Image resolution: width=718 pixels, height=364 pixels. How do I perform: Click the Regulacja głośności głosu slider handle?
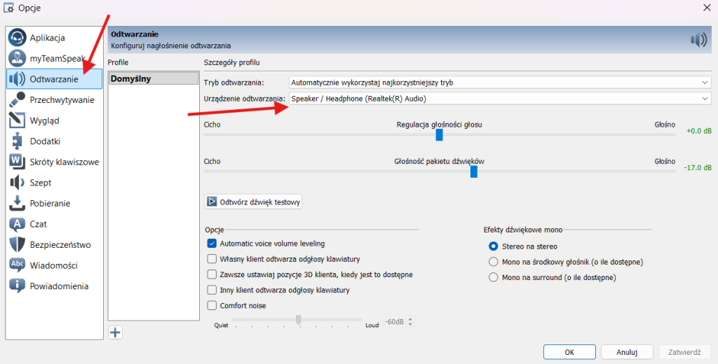point(439,135)
